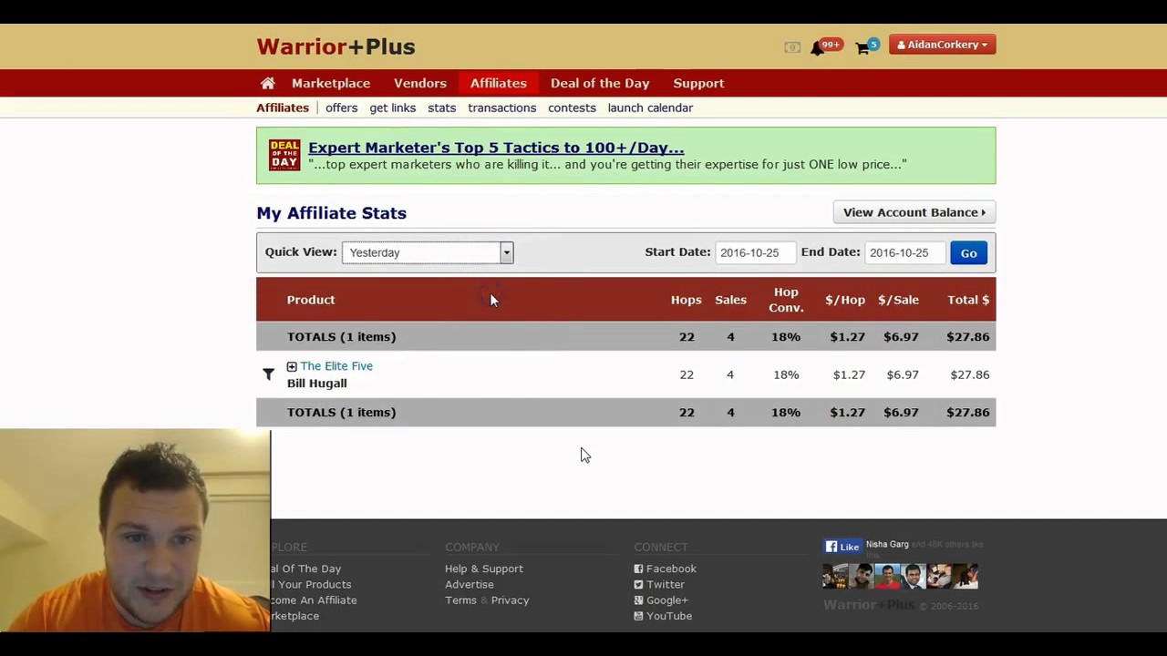Open the launch calendar submenu link

coord(650,108)
